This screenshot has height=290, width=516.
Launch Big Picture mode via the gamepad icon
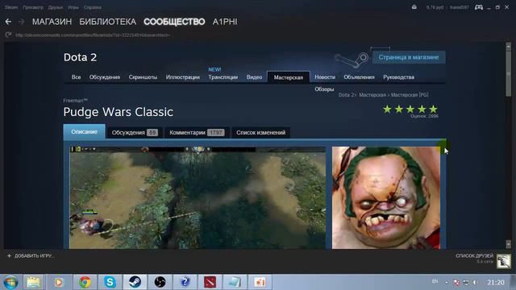(x=479, y=7)
